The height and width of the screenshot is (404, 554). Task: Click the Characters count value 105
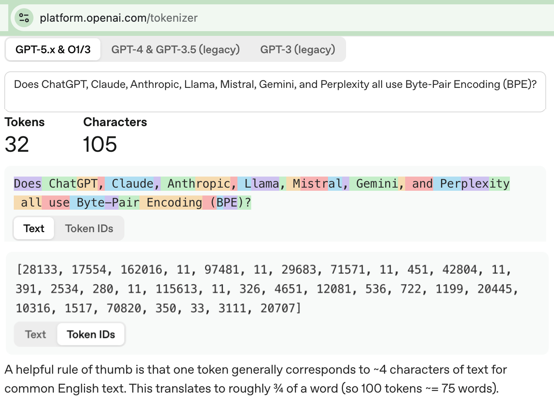click(100, 144)
